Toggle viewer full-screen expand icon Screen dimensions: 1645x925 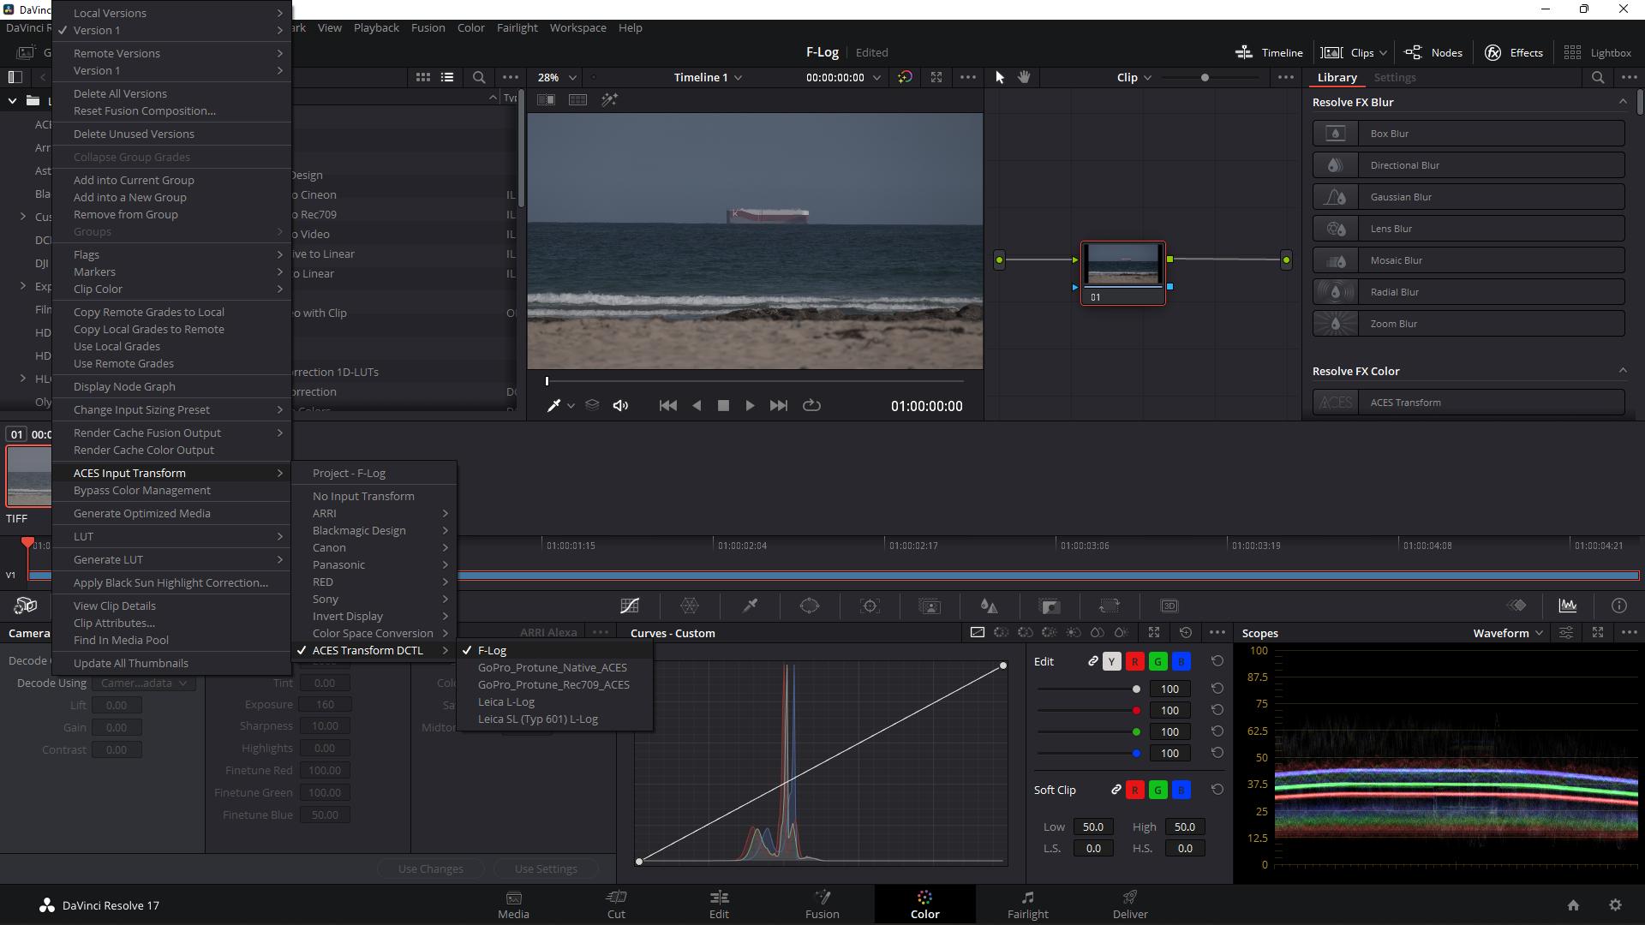[936, 77]
